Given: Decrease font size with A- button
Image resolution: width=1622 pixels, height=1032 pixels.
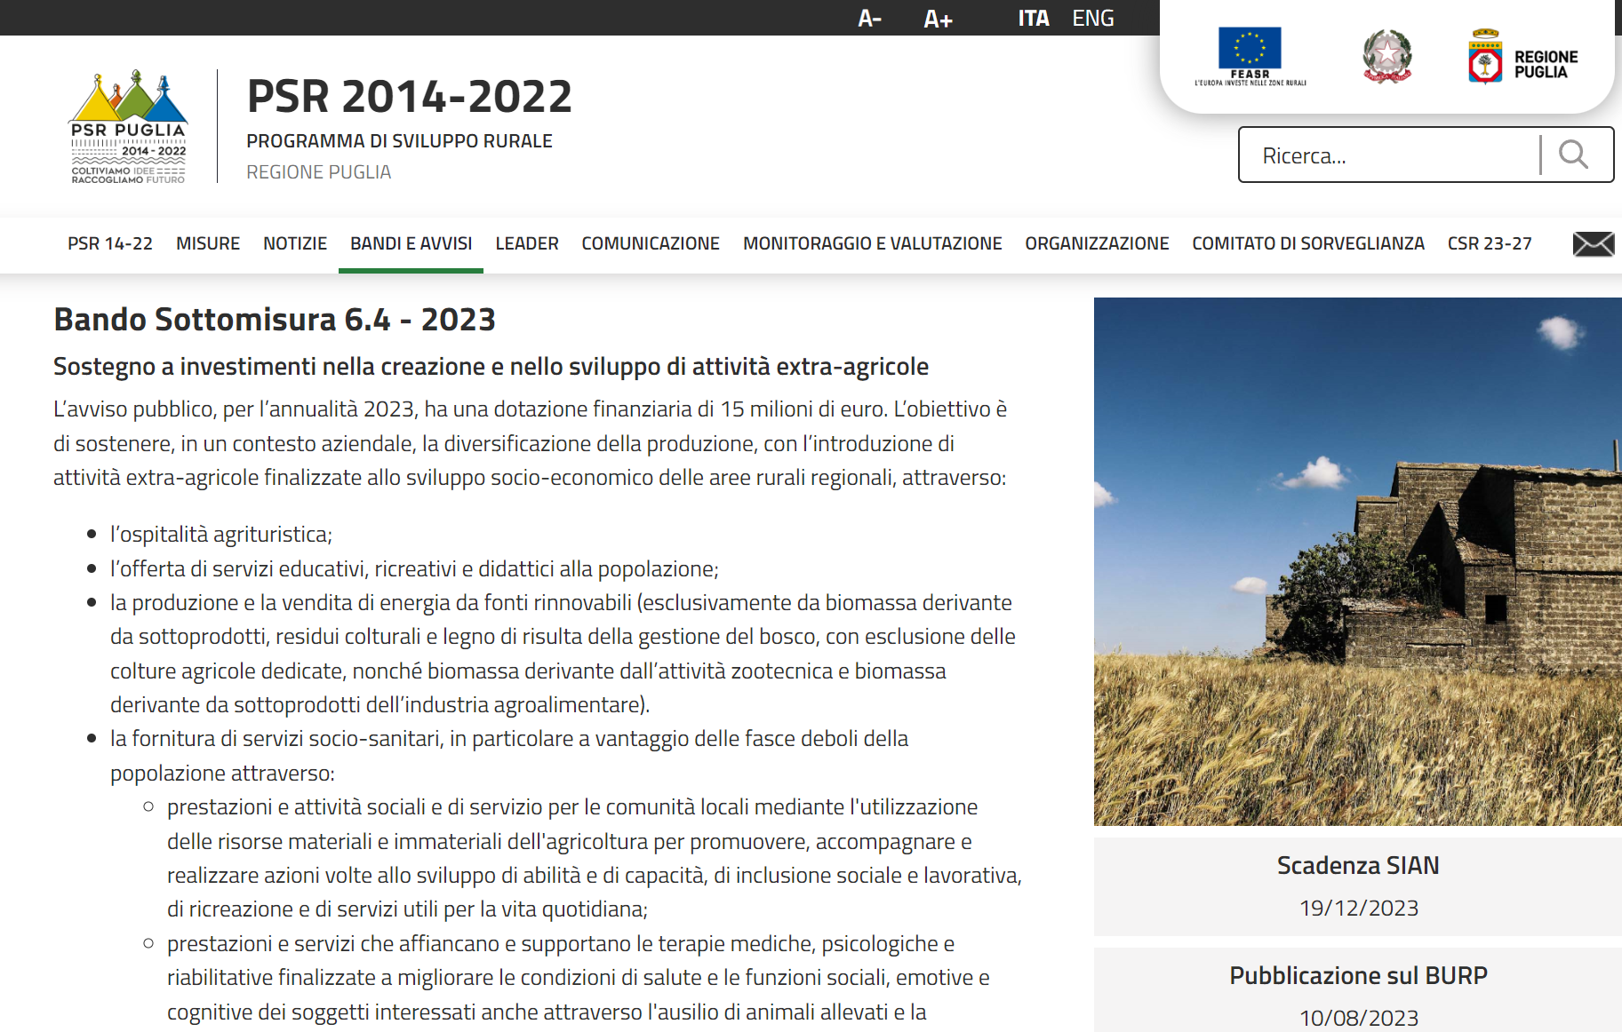Looking at the screenshot, I should 869,18.
